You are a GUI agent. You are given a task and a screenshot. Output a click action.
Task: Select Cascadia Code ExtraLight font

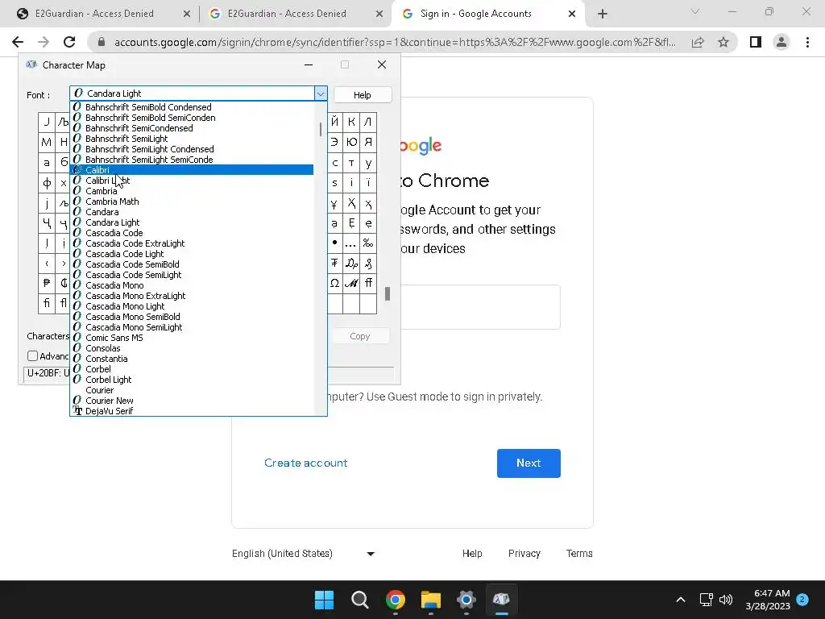[x=192, y=243]
